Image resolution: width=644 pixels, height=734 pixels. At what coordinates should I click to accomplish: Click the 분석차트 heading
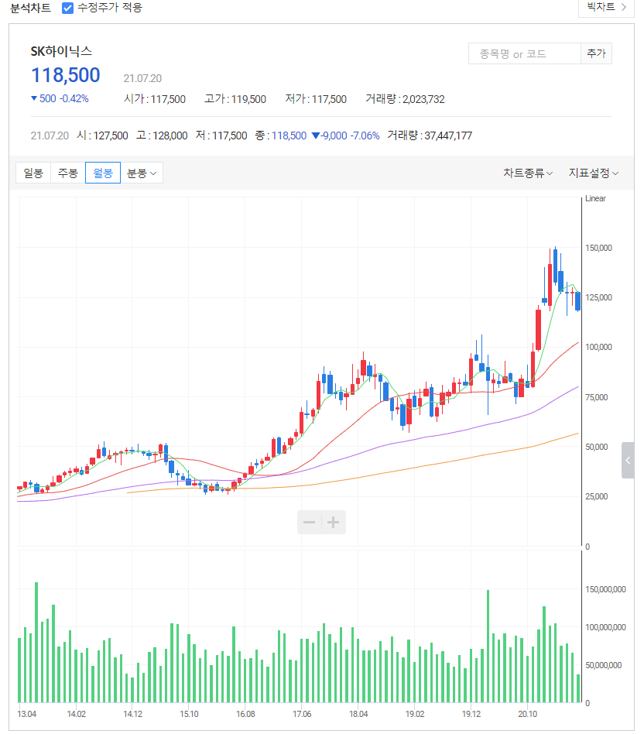[30, 8]
